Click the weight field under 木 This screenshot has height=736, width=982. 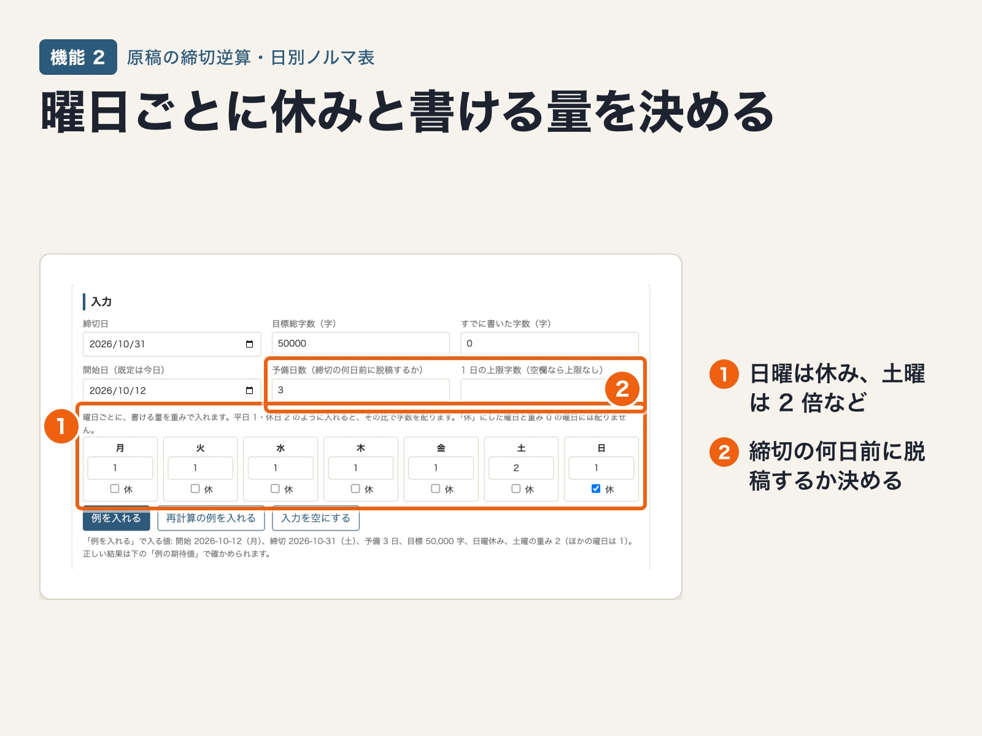(361, 468)
